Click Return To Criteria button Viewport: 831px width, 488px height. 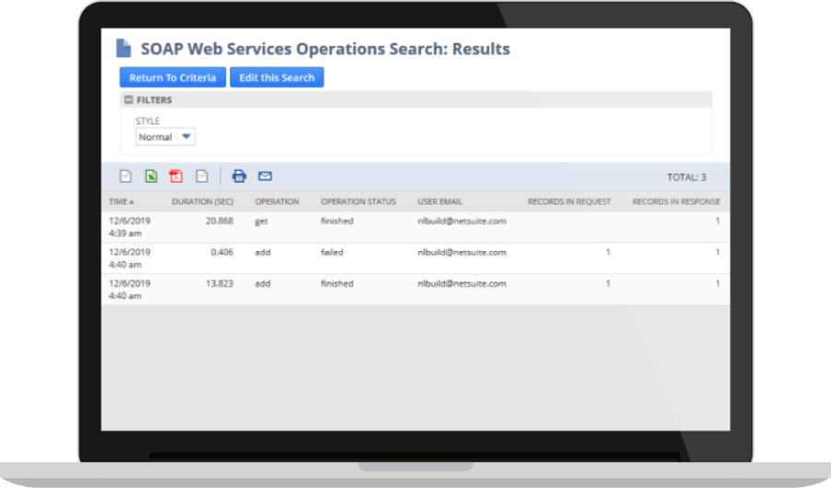tap(173, 77)
